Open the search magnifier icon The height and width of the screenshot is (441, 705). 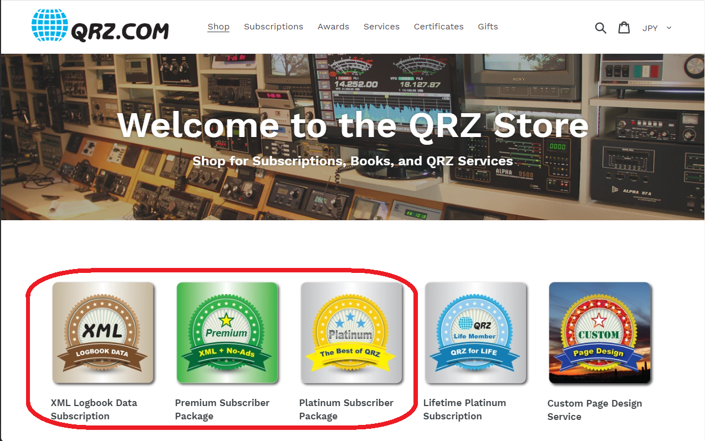tap(600, 27)
